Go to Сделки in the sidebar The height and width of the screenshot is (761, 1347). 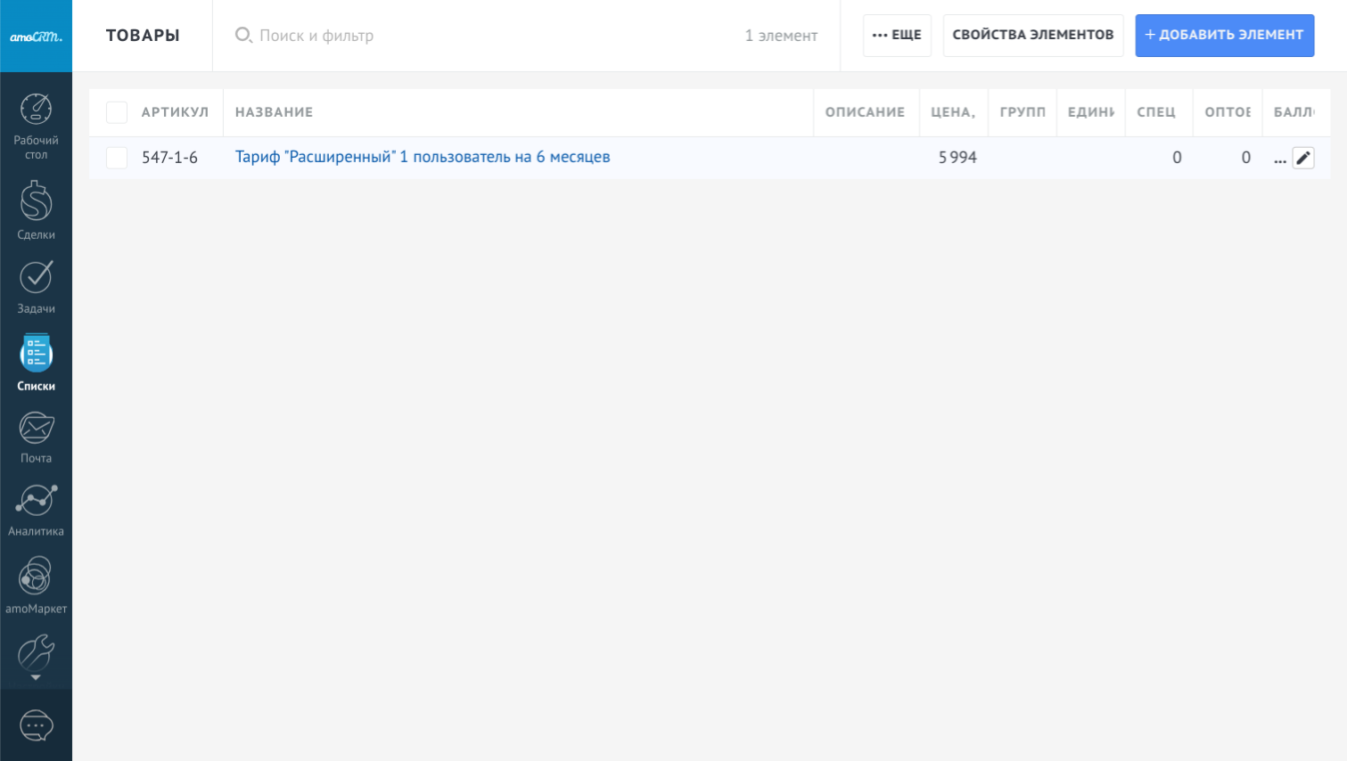pos(36,202)
